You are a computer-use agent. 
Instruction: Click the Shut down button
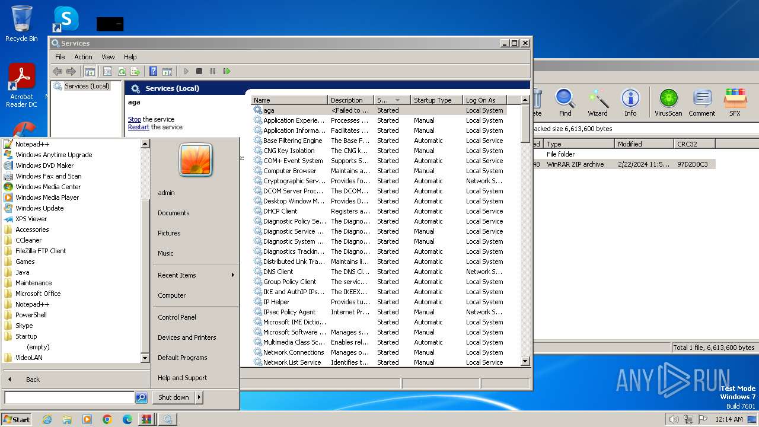click(x=174, y=397)
